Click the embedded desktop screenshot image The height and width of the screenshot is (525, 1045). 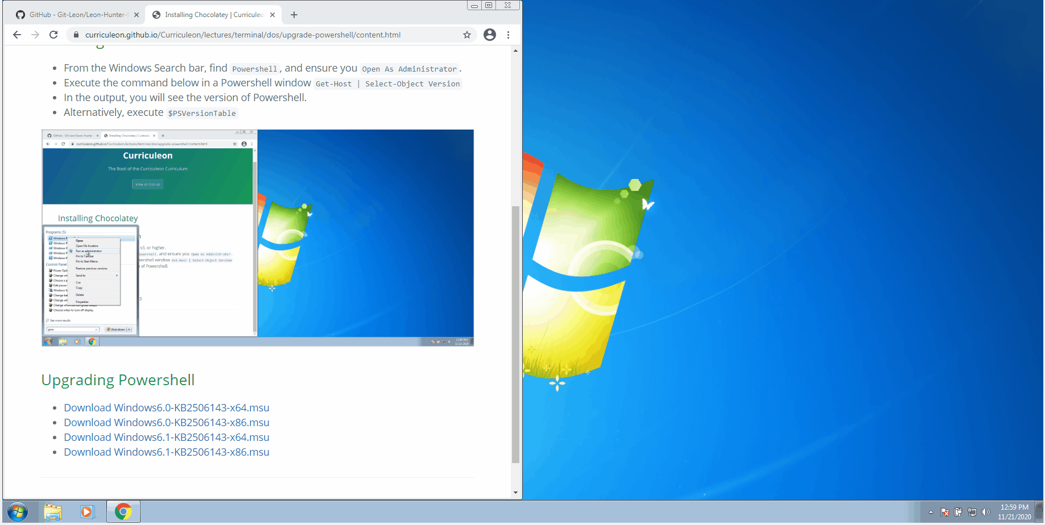click(x=258, y=238)
